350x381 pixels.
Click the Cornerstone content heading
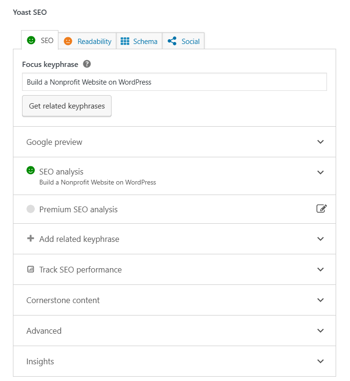click(63, 300)
